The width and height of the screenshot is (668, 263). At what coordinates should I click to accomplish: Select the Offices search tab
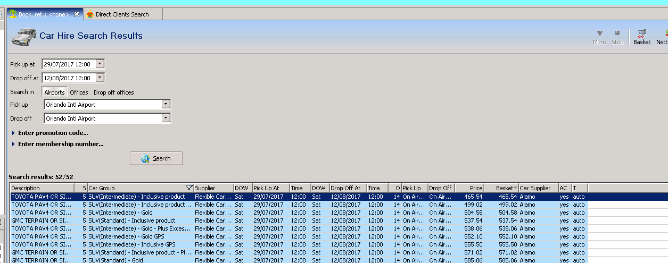click(x=79, y=92)
